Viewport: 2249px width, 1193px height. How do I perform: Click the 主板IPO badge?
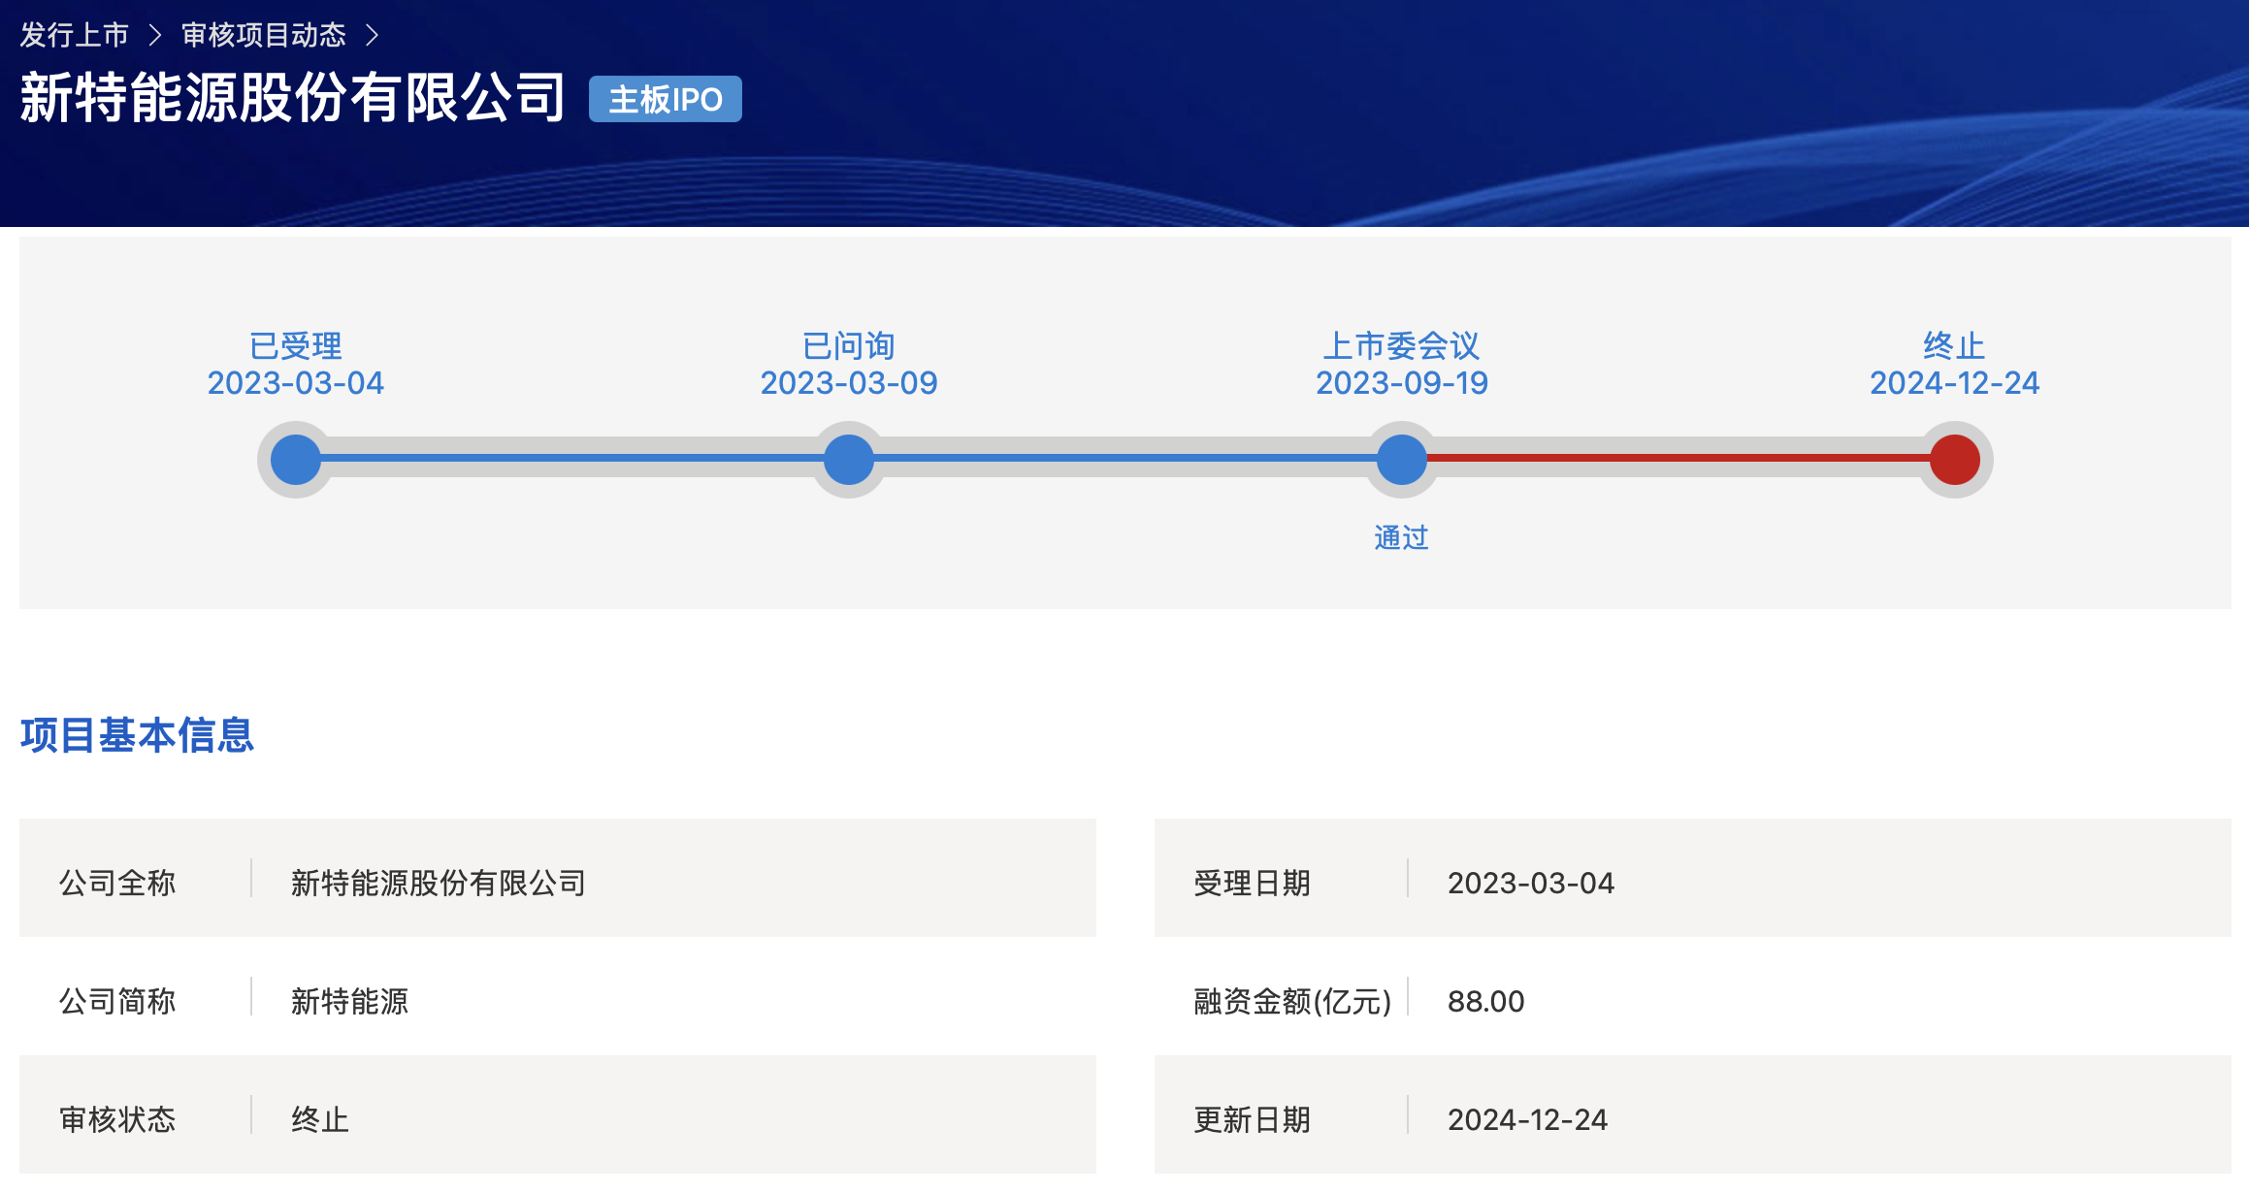pos(665,99)
